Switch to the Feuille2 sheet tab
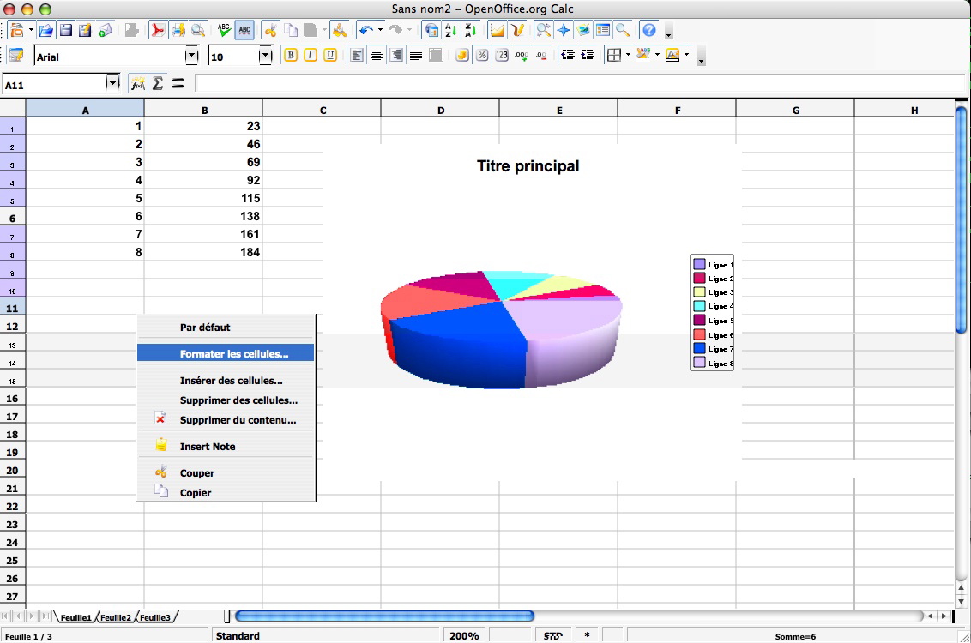971x643 pixels. (116, 617)
